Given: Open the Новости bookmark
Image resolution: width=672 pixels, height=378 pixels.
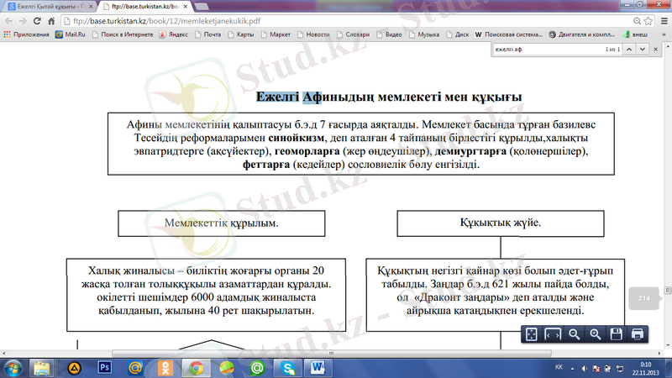Looking at the screenshot, I should pos(313,34).
